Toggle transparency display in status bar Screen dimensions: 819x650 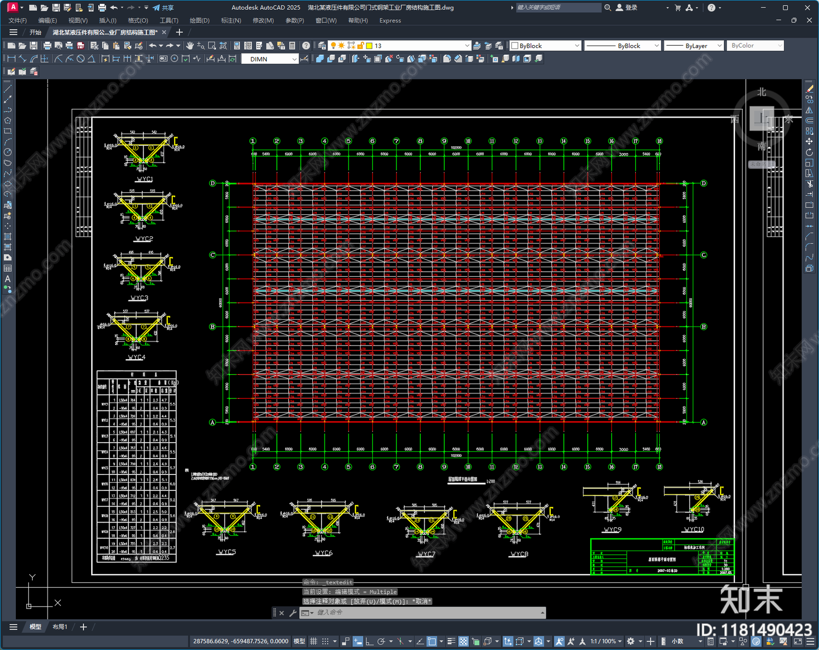click(x=463, y=641)
